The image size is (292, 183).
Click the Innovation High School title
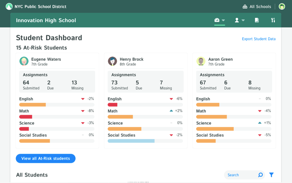[46, 20]
